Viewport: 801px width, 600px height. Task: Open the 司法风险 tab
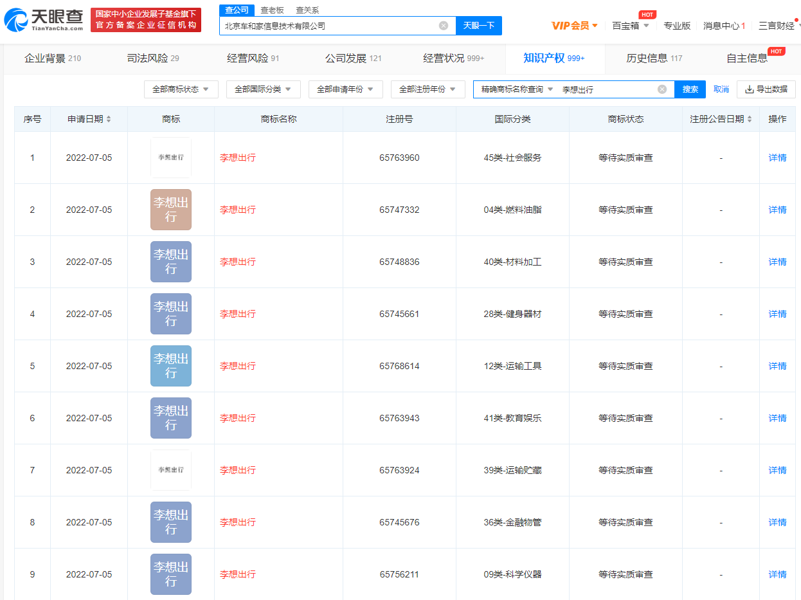153,59
